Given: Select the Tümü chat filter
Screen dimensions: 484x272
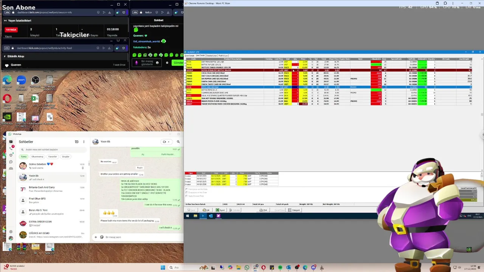Looking at the screenshot, I should coord(24,156).
